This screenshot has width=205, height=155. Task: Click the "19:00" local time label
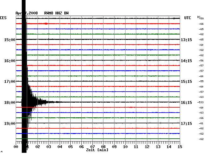(10, 123)
